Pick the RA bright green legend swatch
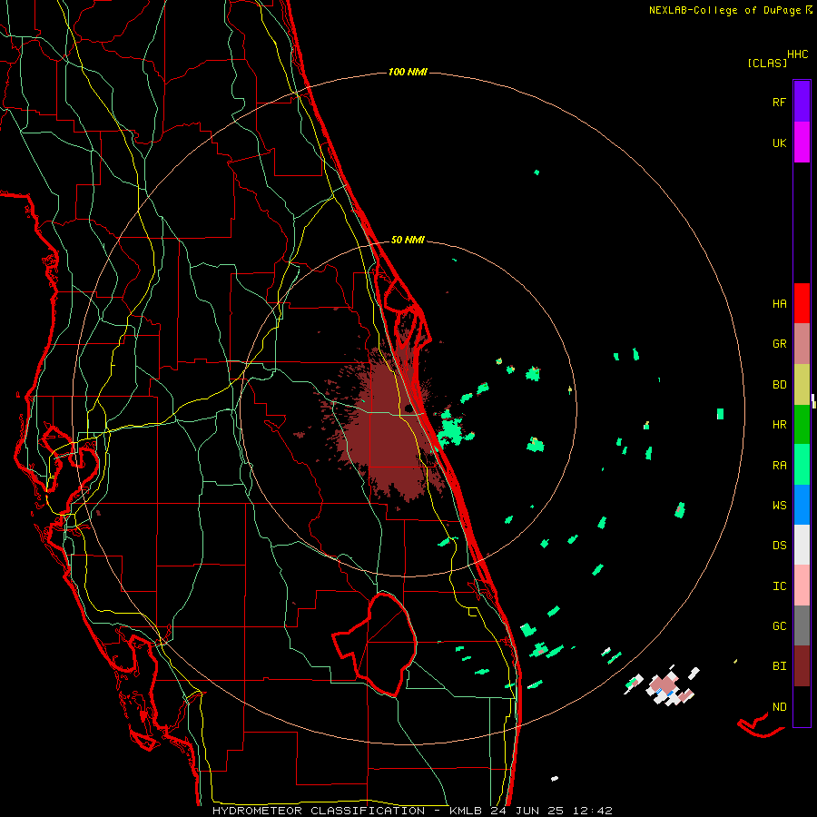 tap(802, 465)
